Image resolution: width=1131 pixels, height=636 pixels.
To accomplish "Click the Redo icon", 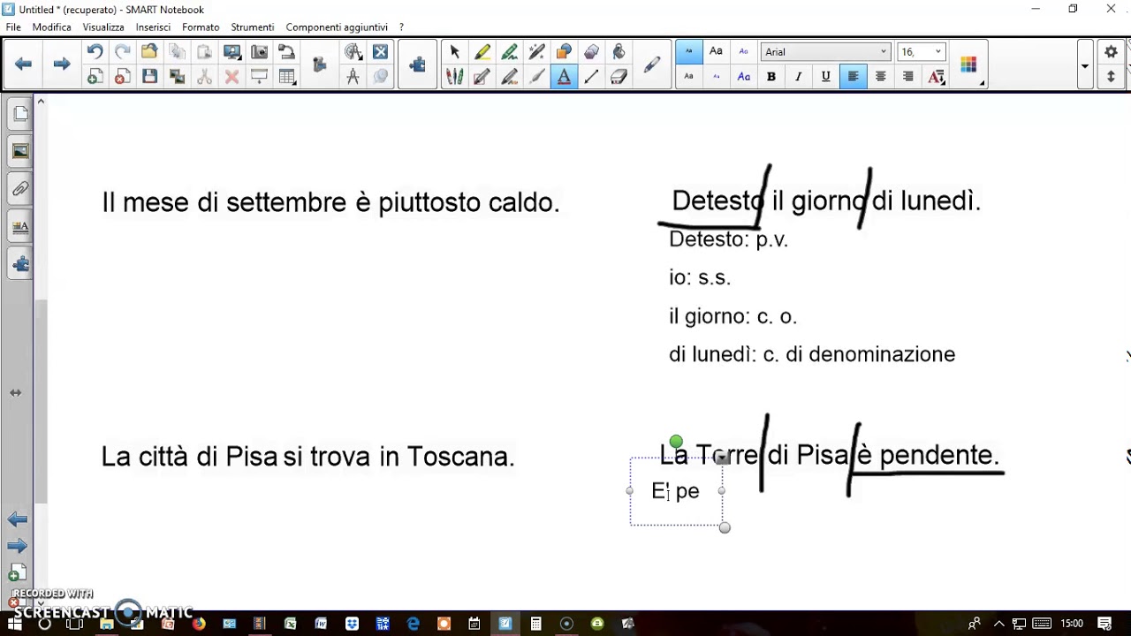I will coord(122,52).
